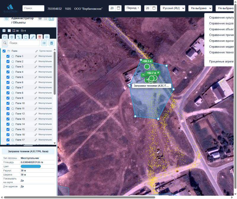Viewport: 237px width, 199px height.
Task: Select the Справочник модел… menu entry
Action: pyautogui.click(x=221, y=47)
